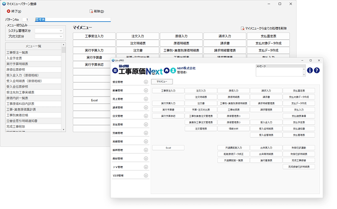Screen dimensions: 337x209
Task: Click the red 終了 exit icon
Action: pos(9,11)
